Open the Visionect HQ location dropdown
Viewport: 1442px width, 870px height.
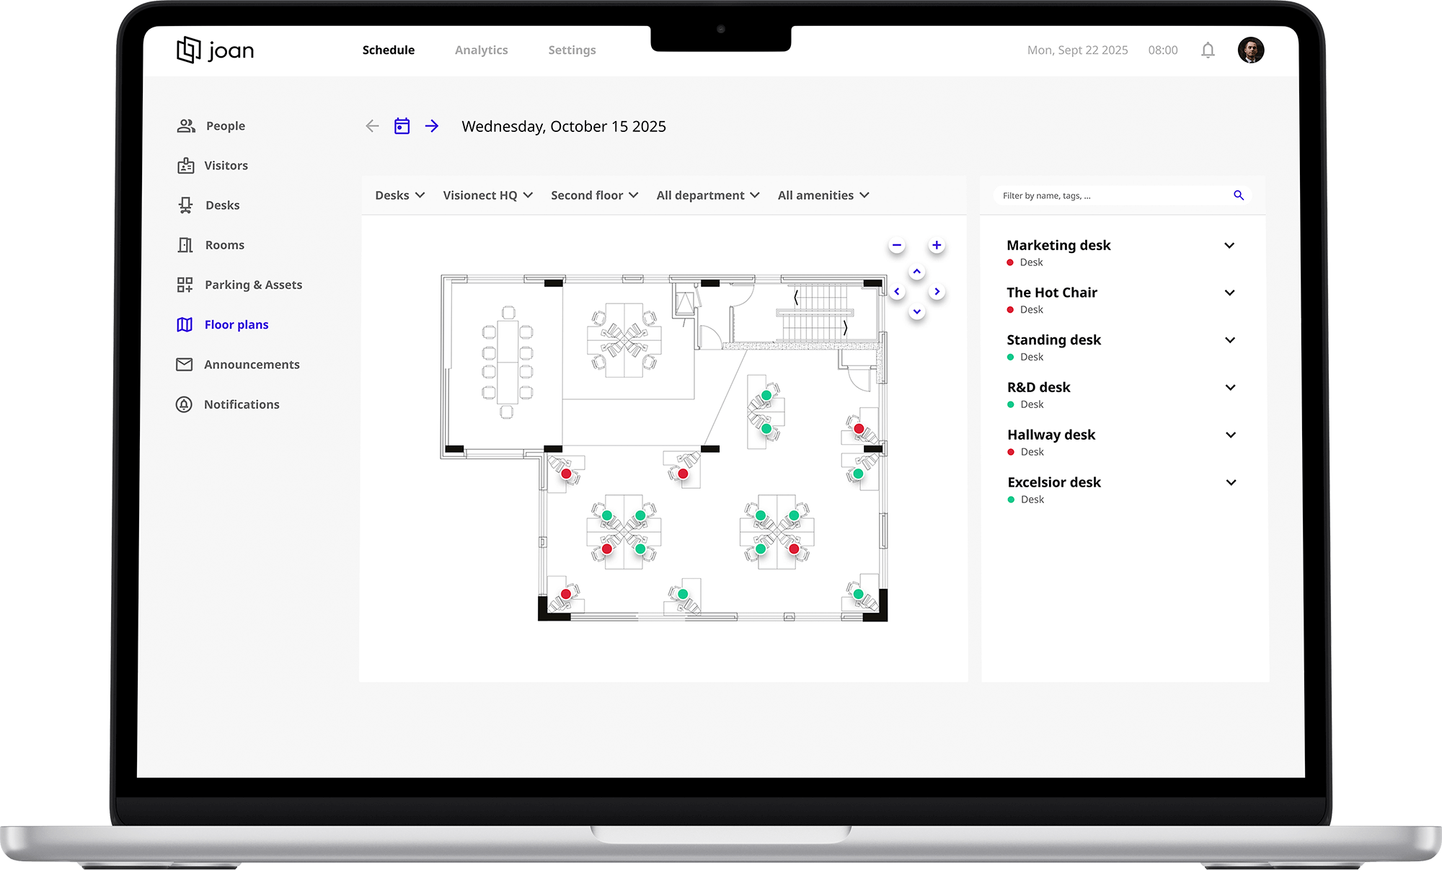(487, 195)
